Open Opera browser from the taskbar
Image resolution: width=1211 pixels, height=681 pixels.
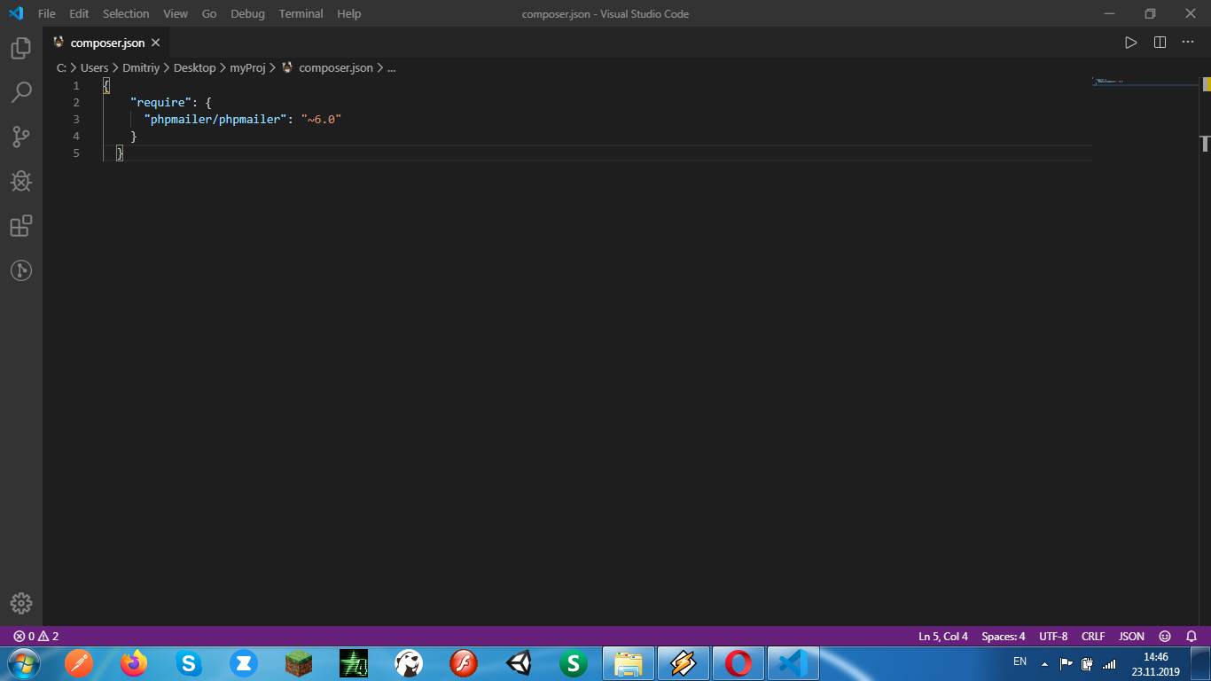point(738,662)
